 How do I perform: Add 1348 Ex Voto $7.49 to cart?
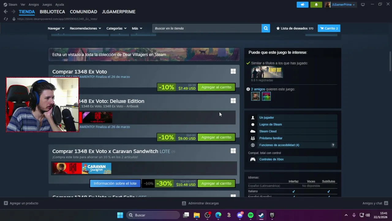tap(216, 87)
